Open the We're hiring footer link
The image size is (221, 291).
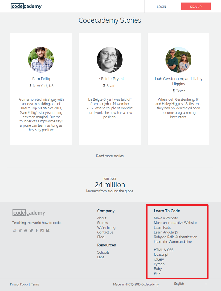click(106, 228)
